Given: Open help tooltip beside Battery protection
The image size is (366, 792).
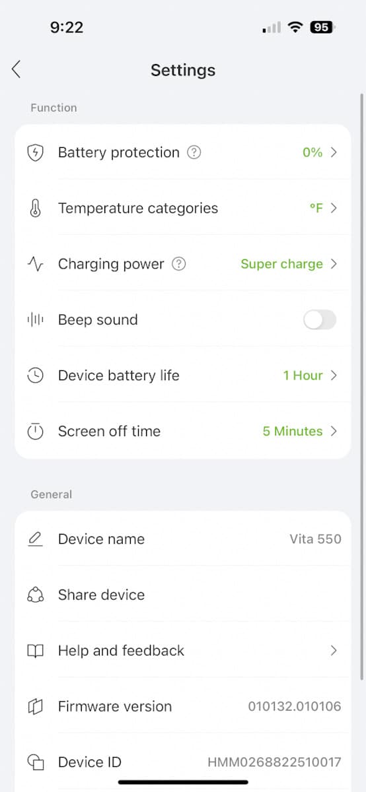Looking at the screenshot, I should [194, 152].
